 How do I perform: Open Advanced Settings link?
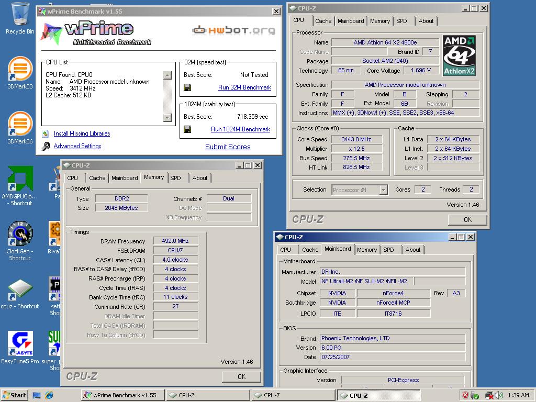coord(77,147)
